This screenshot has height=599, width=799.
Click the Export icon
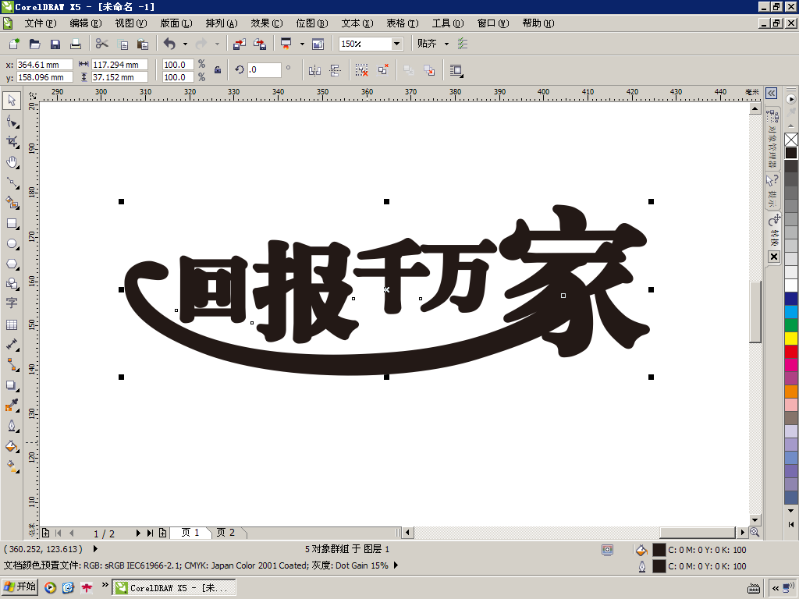(x=260, y=44)
